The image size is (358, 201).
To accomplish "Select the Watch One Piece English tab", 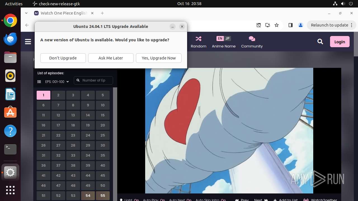I will click(64, 13).
